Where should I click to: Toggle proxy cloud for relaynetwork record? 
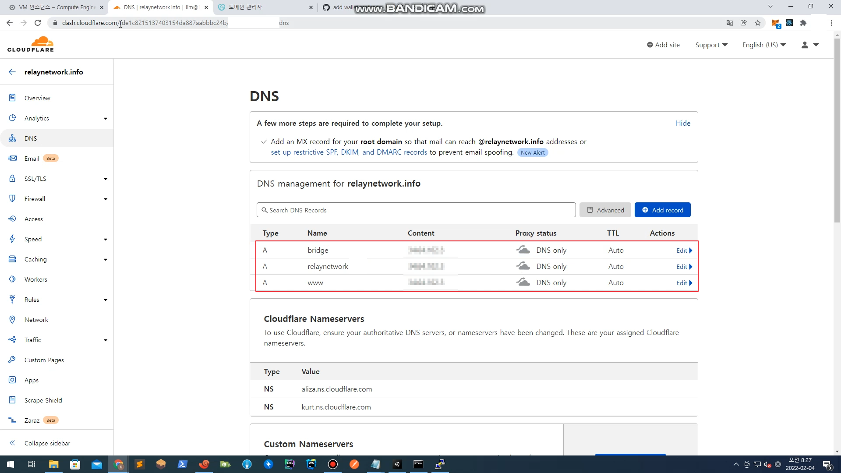click(523, 266)
